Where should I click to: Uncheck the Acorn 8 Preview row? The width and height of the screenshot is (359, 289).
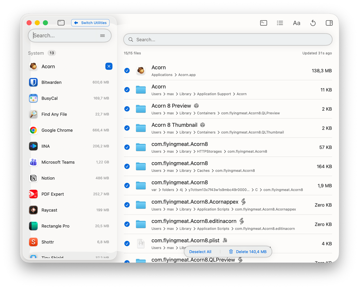pyautogui.click(x=127, y=109)
